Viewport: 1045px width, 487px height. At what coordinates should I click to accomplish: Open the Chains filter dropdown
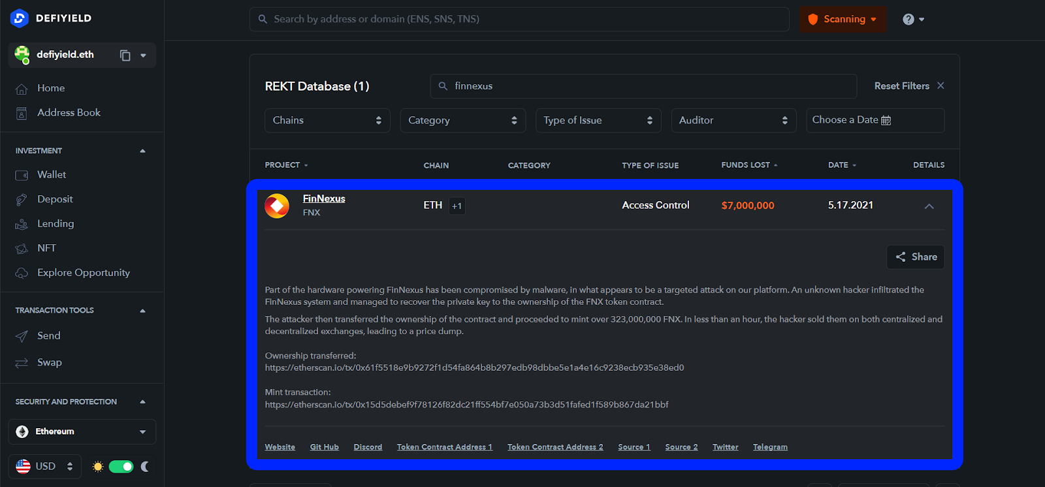click(327, 120)
